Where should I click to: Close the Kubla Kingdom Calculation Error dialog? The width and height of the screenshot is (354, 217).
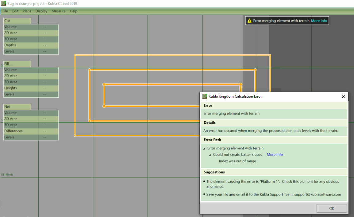pyautogui.click(x=344, y=96)
